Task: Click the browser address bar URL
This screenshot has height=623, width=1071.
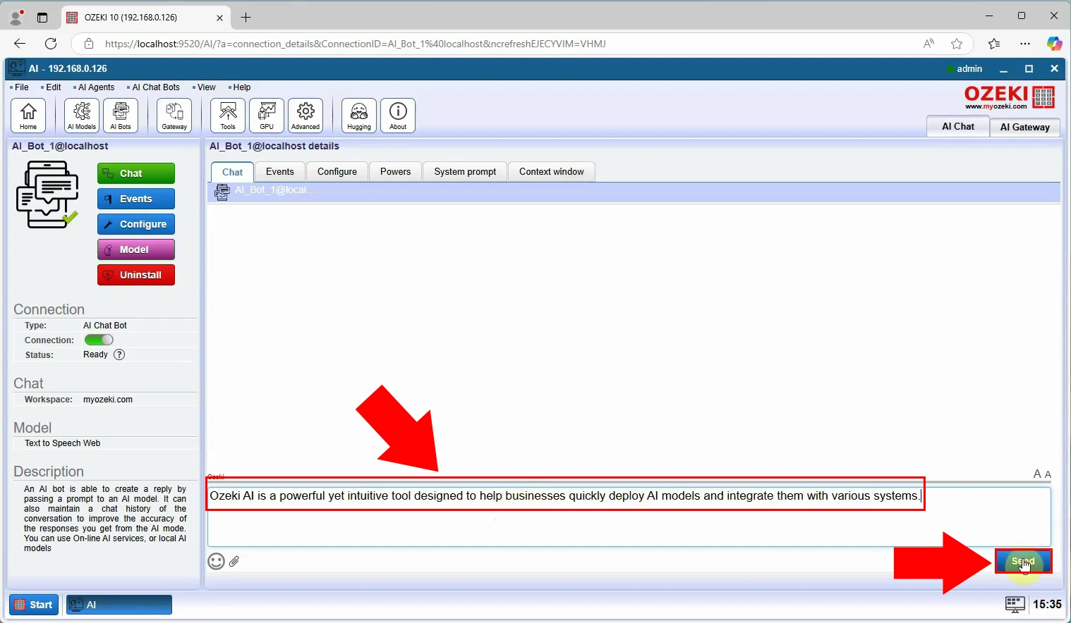Action: pyautogui.click(x=356, y=44)
